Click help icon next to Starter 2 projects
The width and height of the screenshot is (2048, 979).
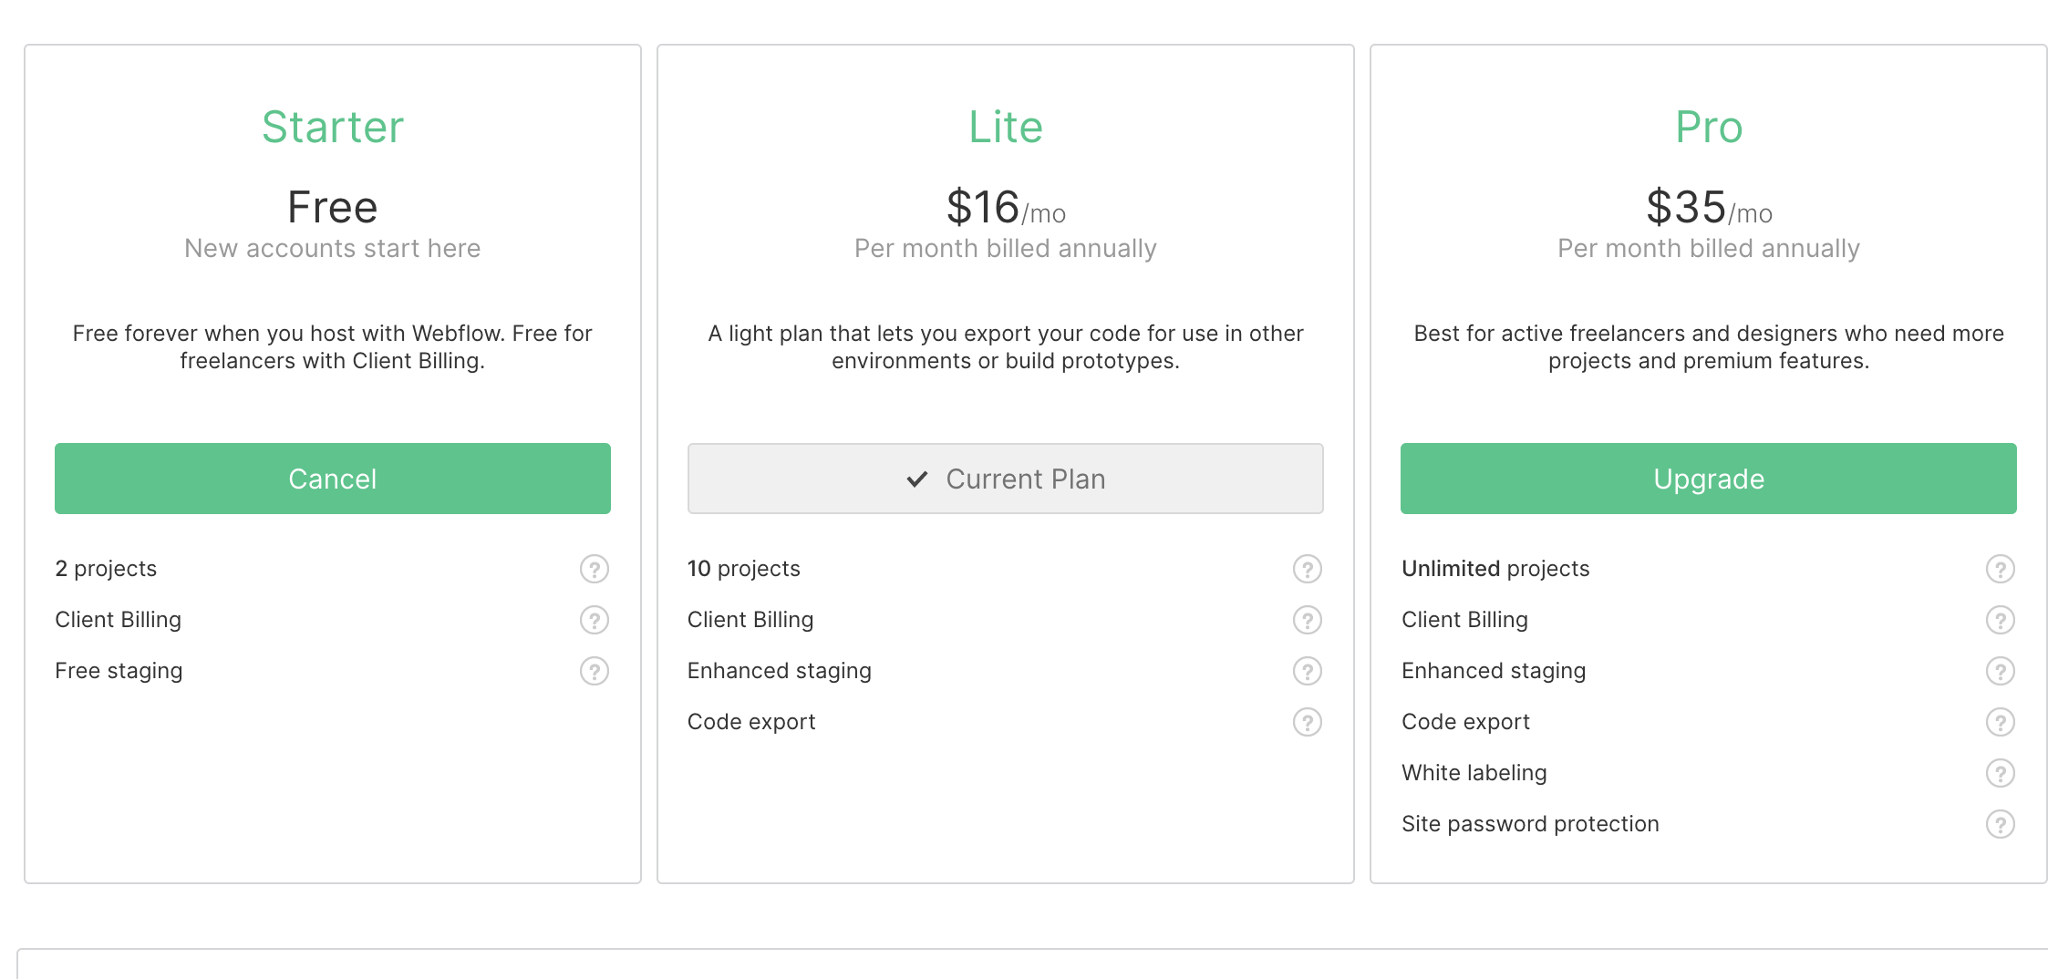[x=595, y=569]
